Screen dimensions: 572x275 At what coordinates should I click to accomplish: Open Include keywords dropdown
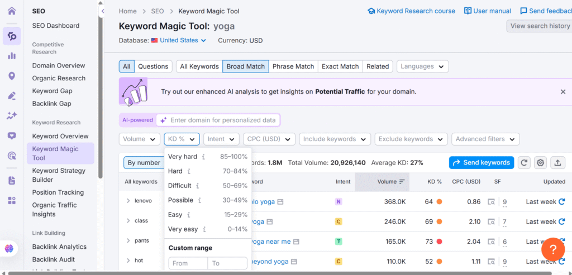tap(335, 139)
